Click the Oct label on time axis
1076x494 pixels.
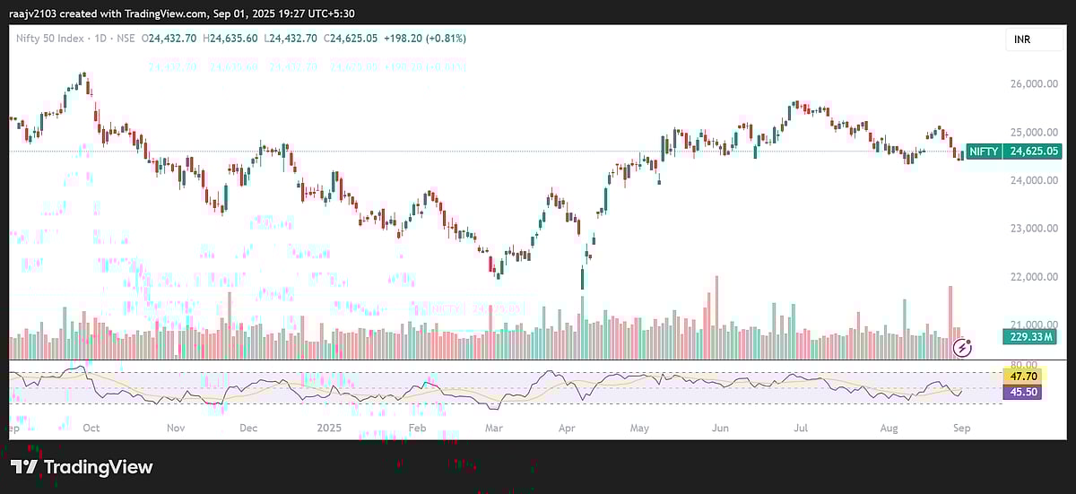coord(91,429)
